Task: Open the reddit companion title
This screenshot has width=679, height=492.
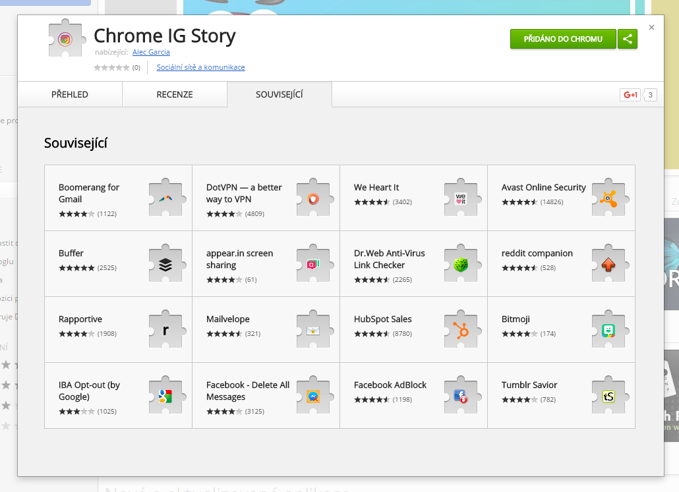Action: (537, 253)
